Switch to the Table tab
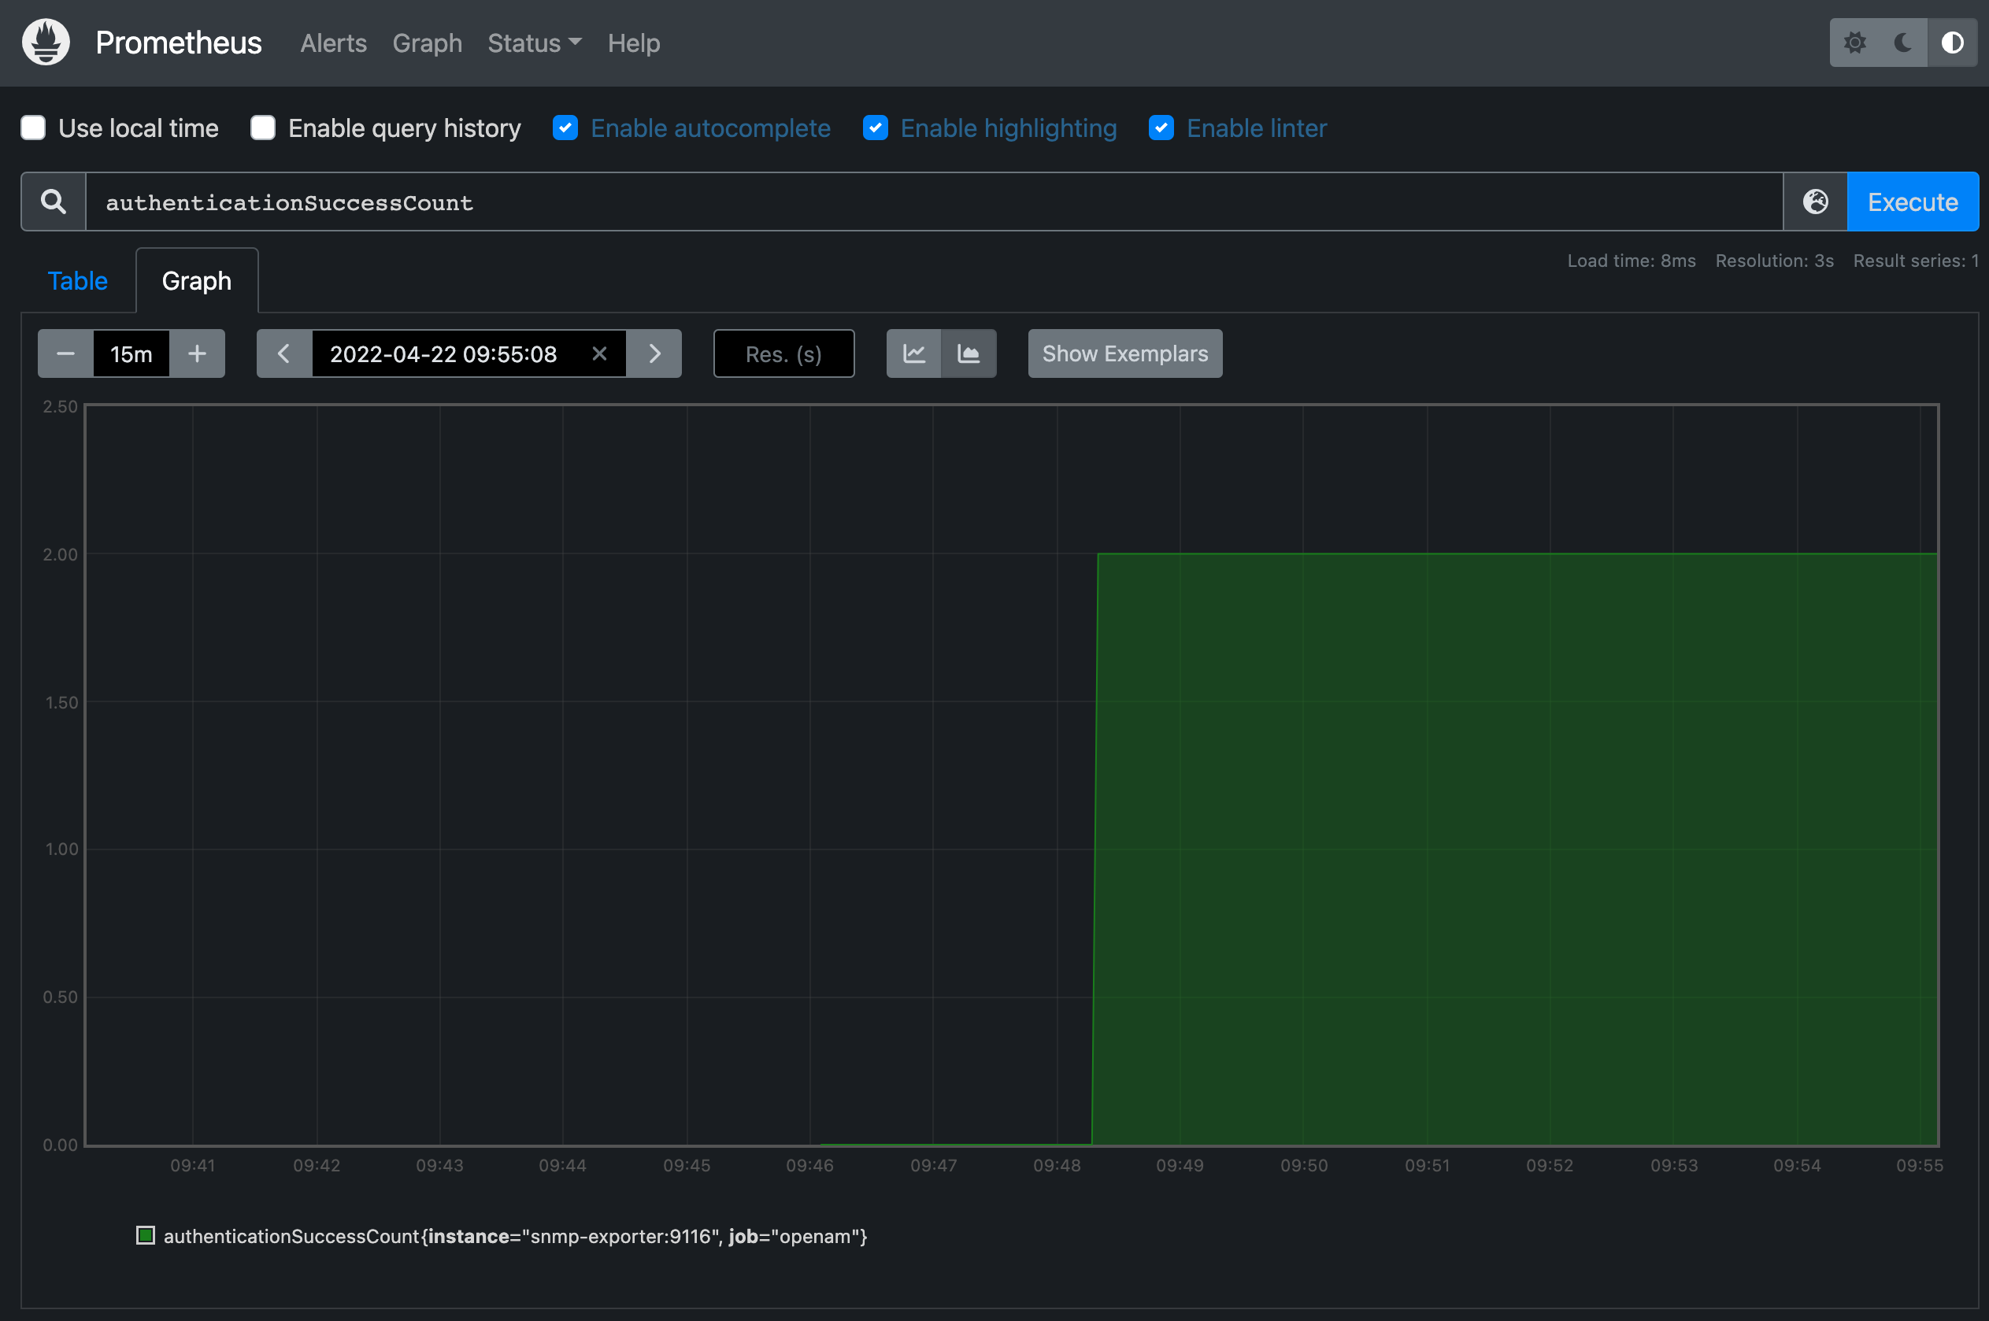 [x=77, y=281]
